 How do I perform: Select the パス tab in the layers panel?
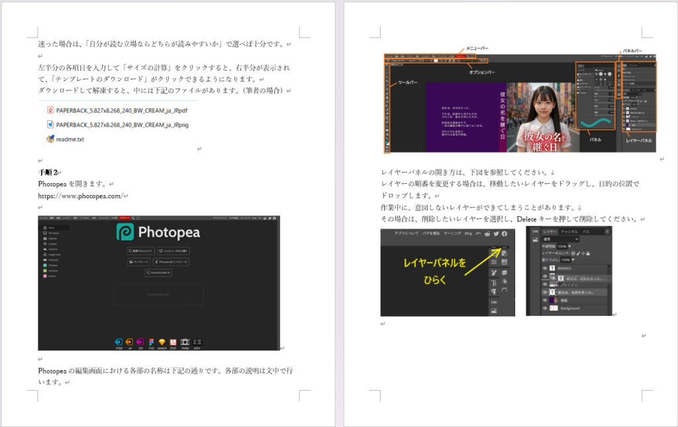586,232
